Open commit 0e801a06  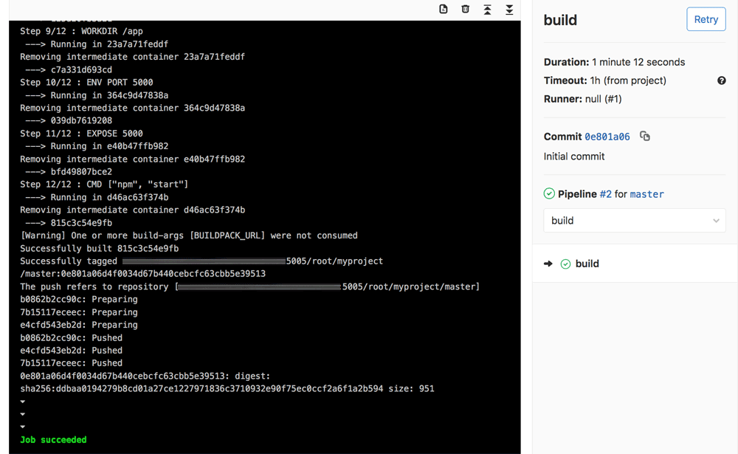click(x=607, y=137)
